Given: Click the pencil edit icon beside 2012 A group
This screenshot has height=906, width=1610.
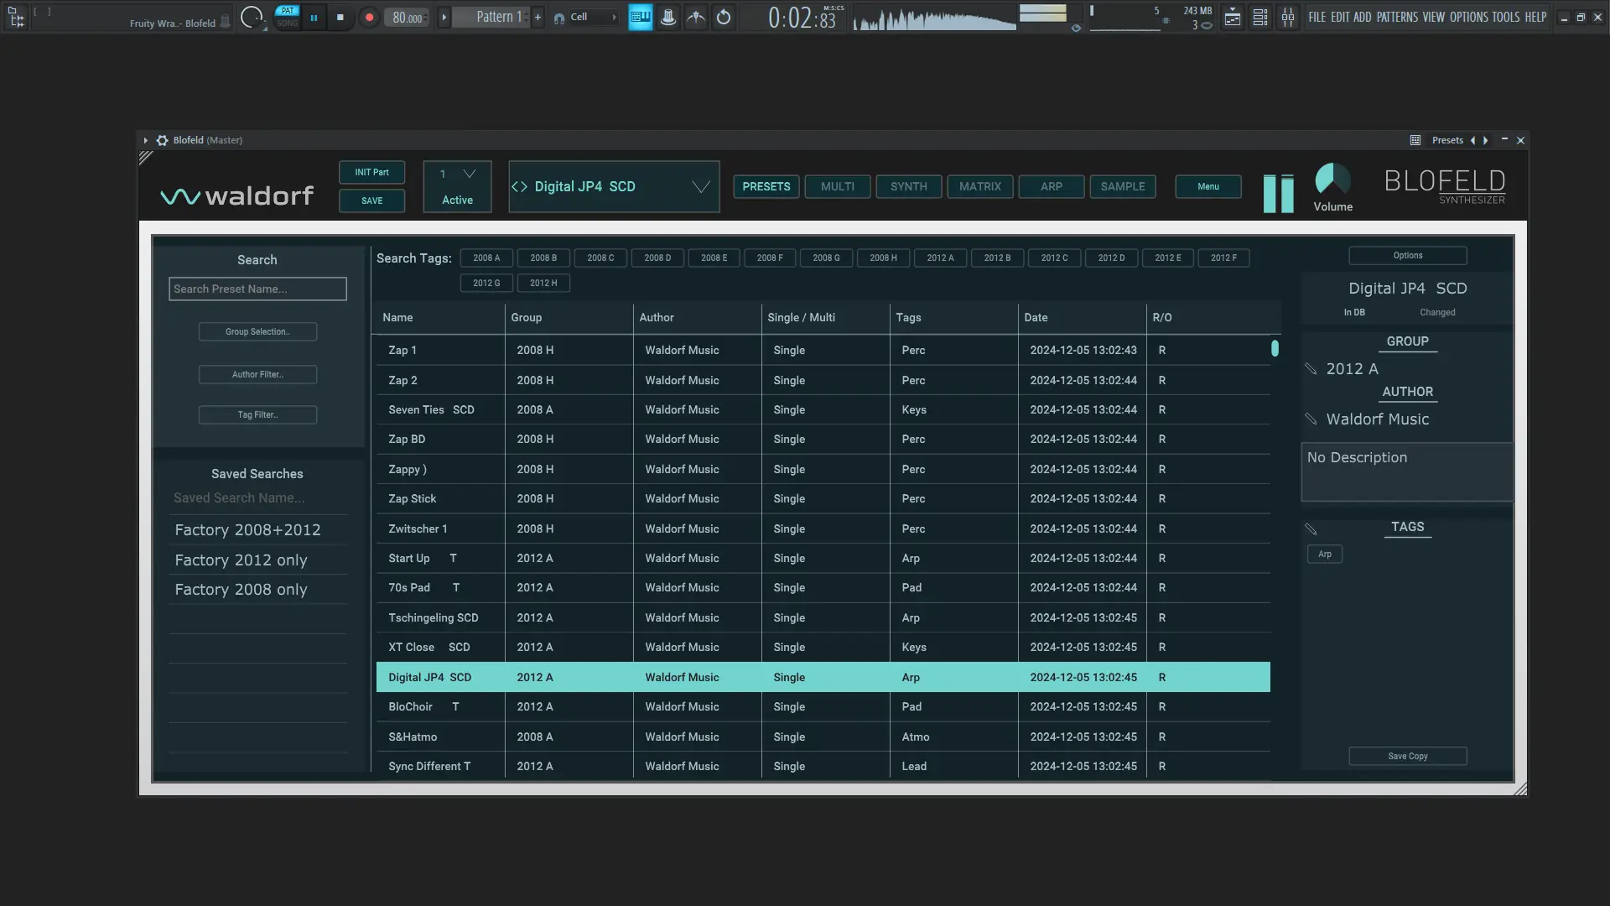Looking at the screenshot, I should [x=1311, y=369].
